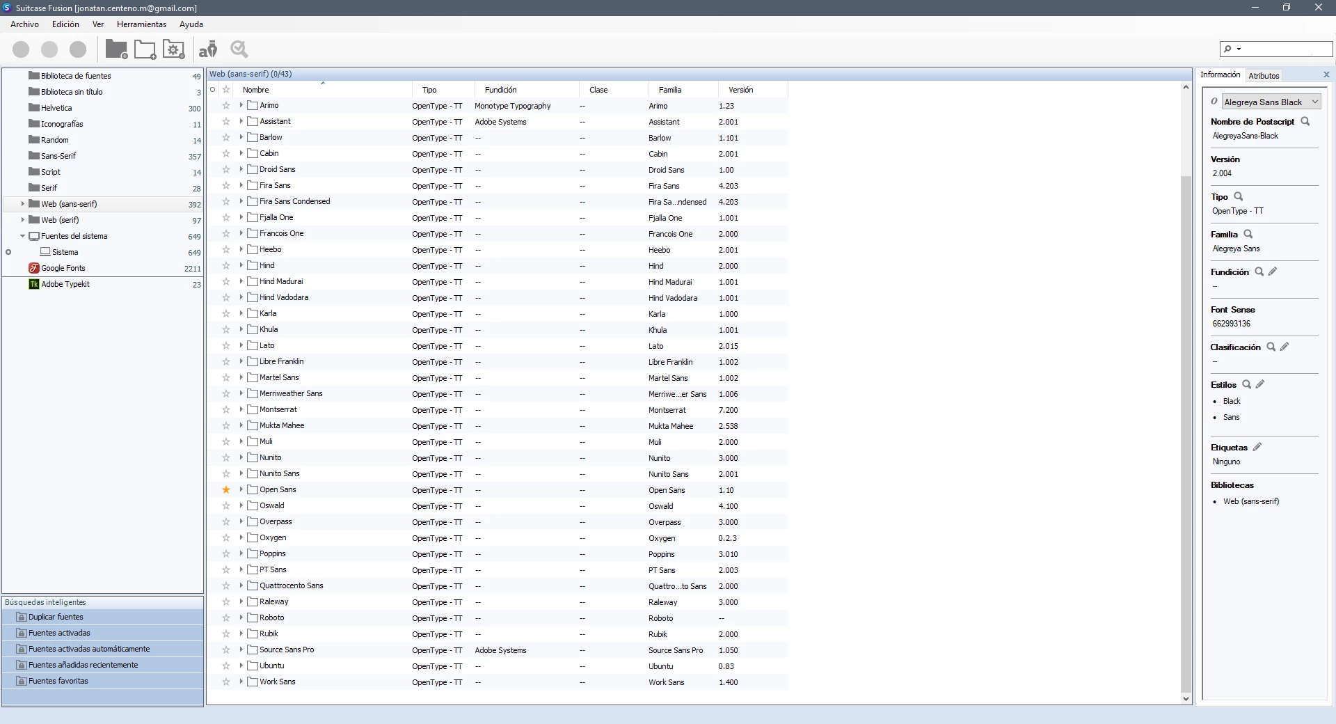Click the magnifier next to Fundición
Image resolution: width=1336 pixels, height=724 pixels.
point(1259,271)
